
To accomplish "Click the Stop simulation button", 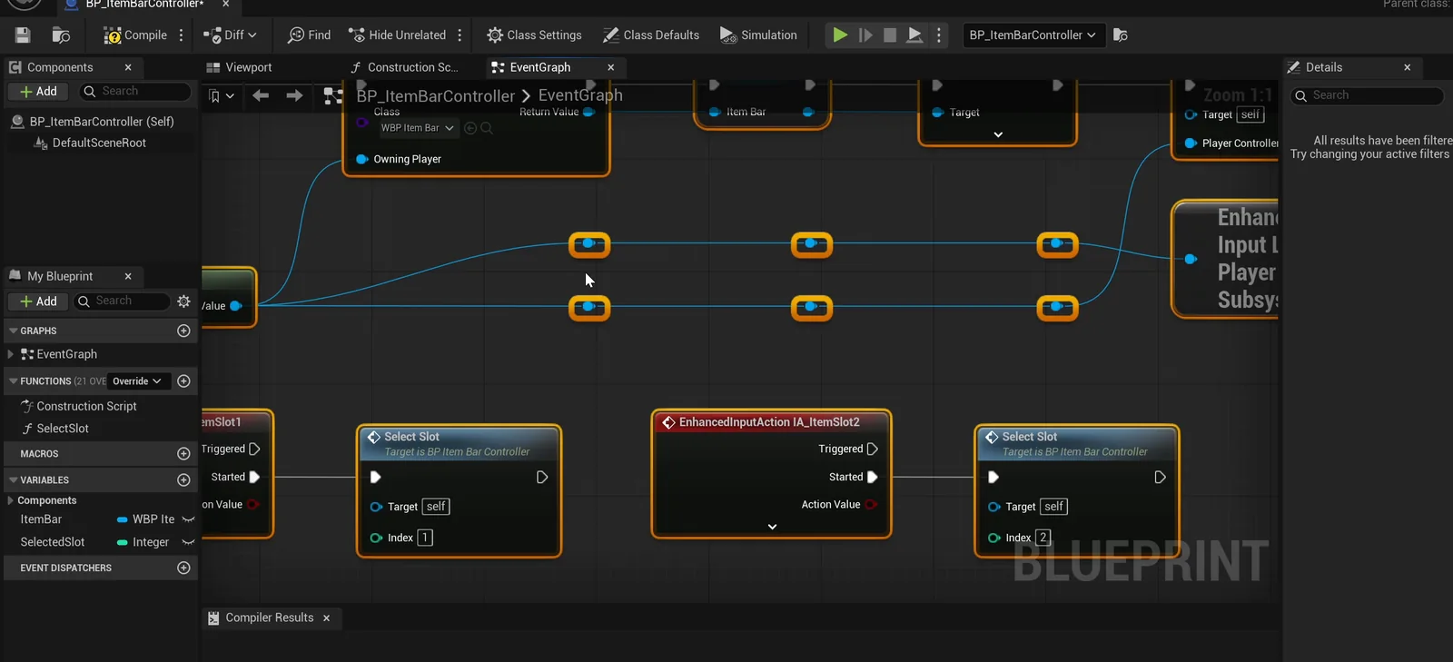I will coord(890,35).
